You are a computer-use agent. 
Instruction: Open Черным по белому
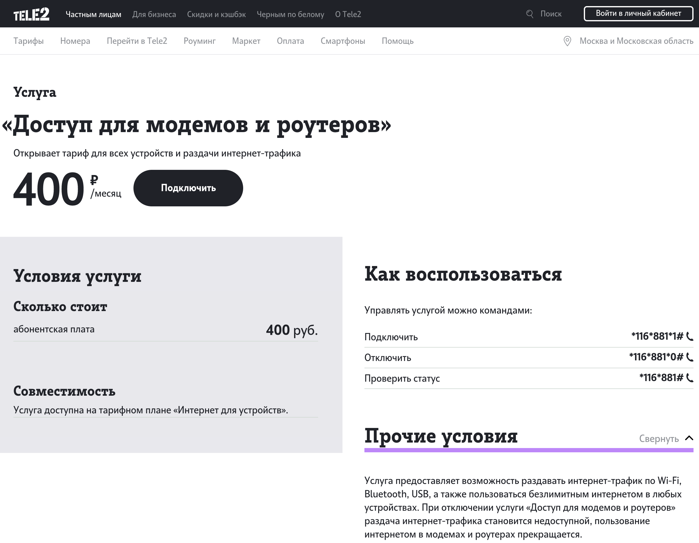point(290,14)
